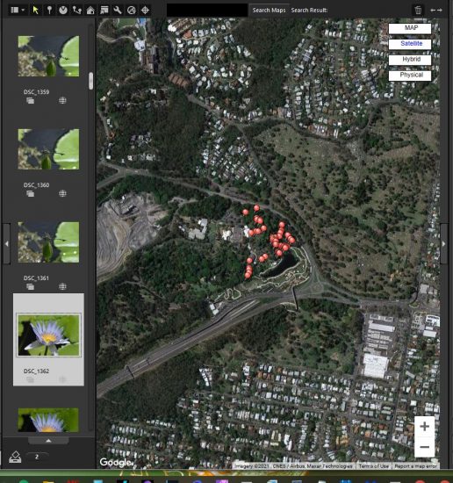This screenshot has height=483, width=453.
Task: Click the Search Maps button
Action: [x=269, y=11]
